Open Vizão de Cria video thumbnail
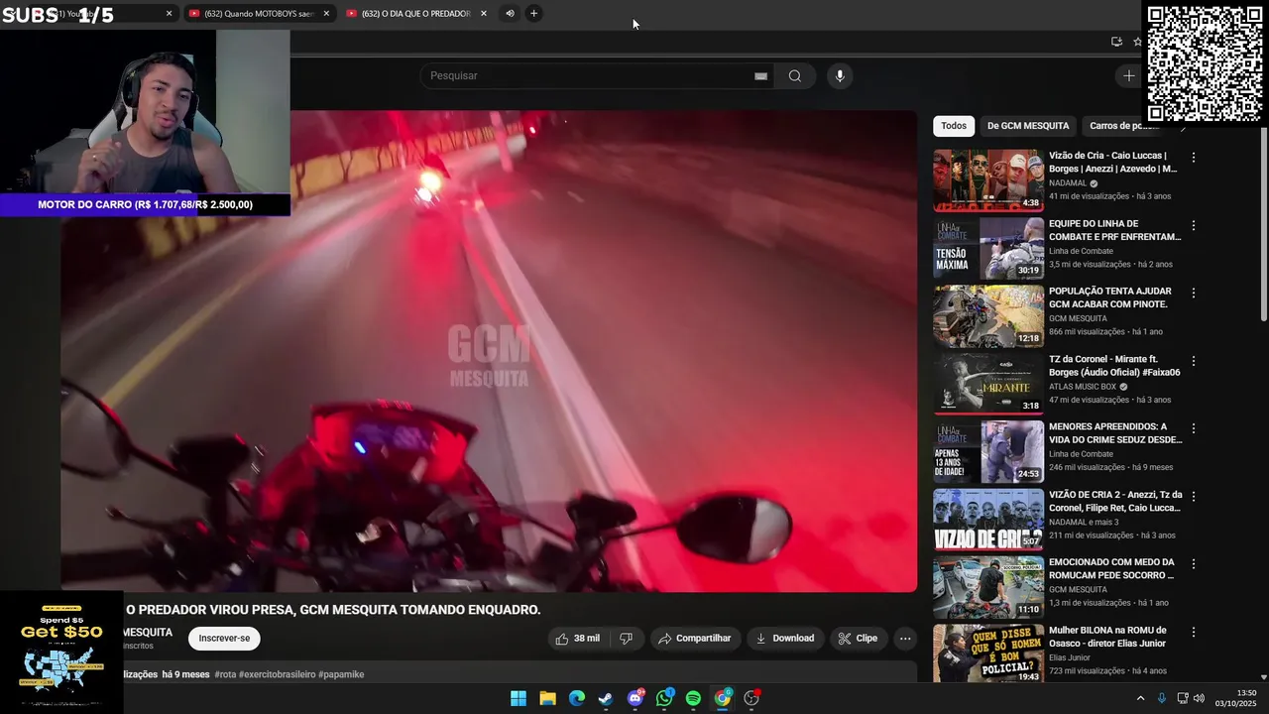The height and width of the screenshot is (714, 1269). coord(988,180)
